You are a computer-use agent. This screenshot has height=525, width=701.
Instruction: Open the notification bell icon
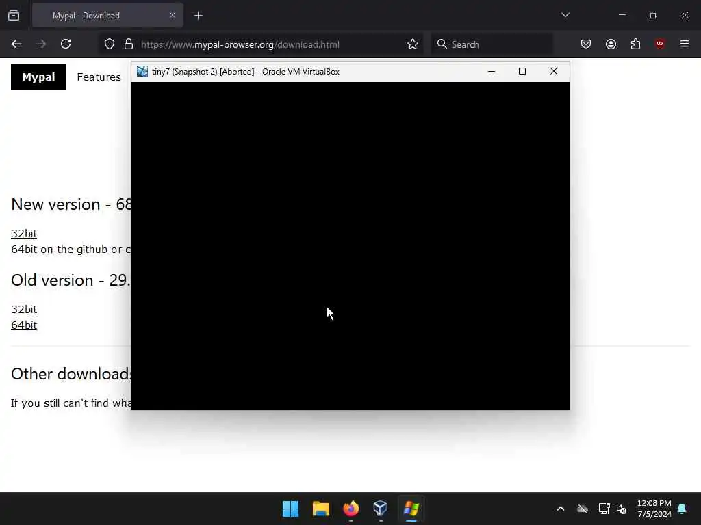coord(683,509)
